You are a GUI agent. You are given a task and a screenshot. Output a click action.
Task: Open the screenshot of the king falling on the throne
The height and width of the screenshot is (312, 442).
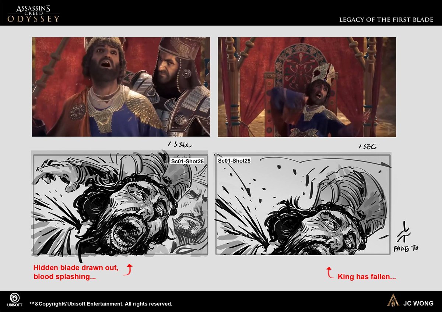click(307, 87)
